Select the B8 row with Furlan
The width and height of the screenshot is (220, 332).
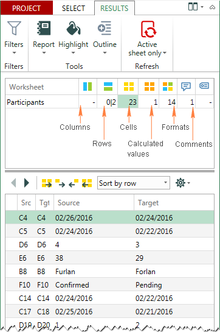(x=109, y=271)
